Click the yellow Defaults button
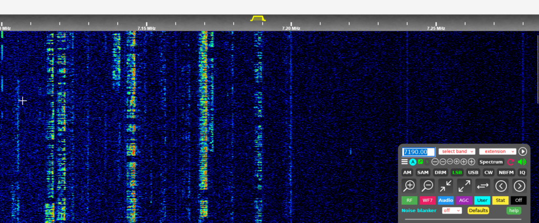 coord(478,210)
